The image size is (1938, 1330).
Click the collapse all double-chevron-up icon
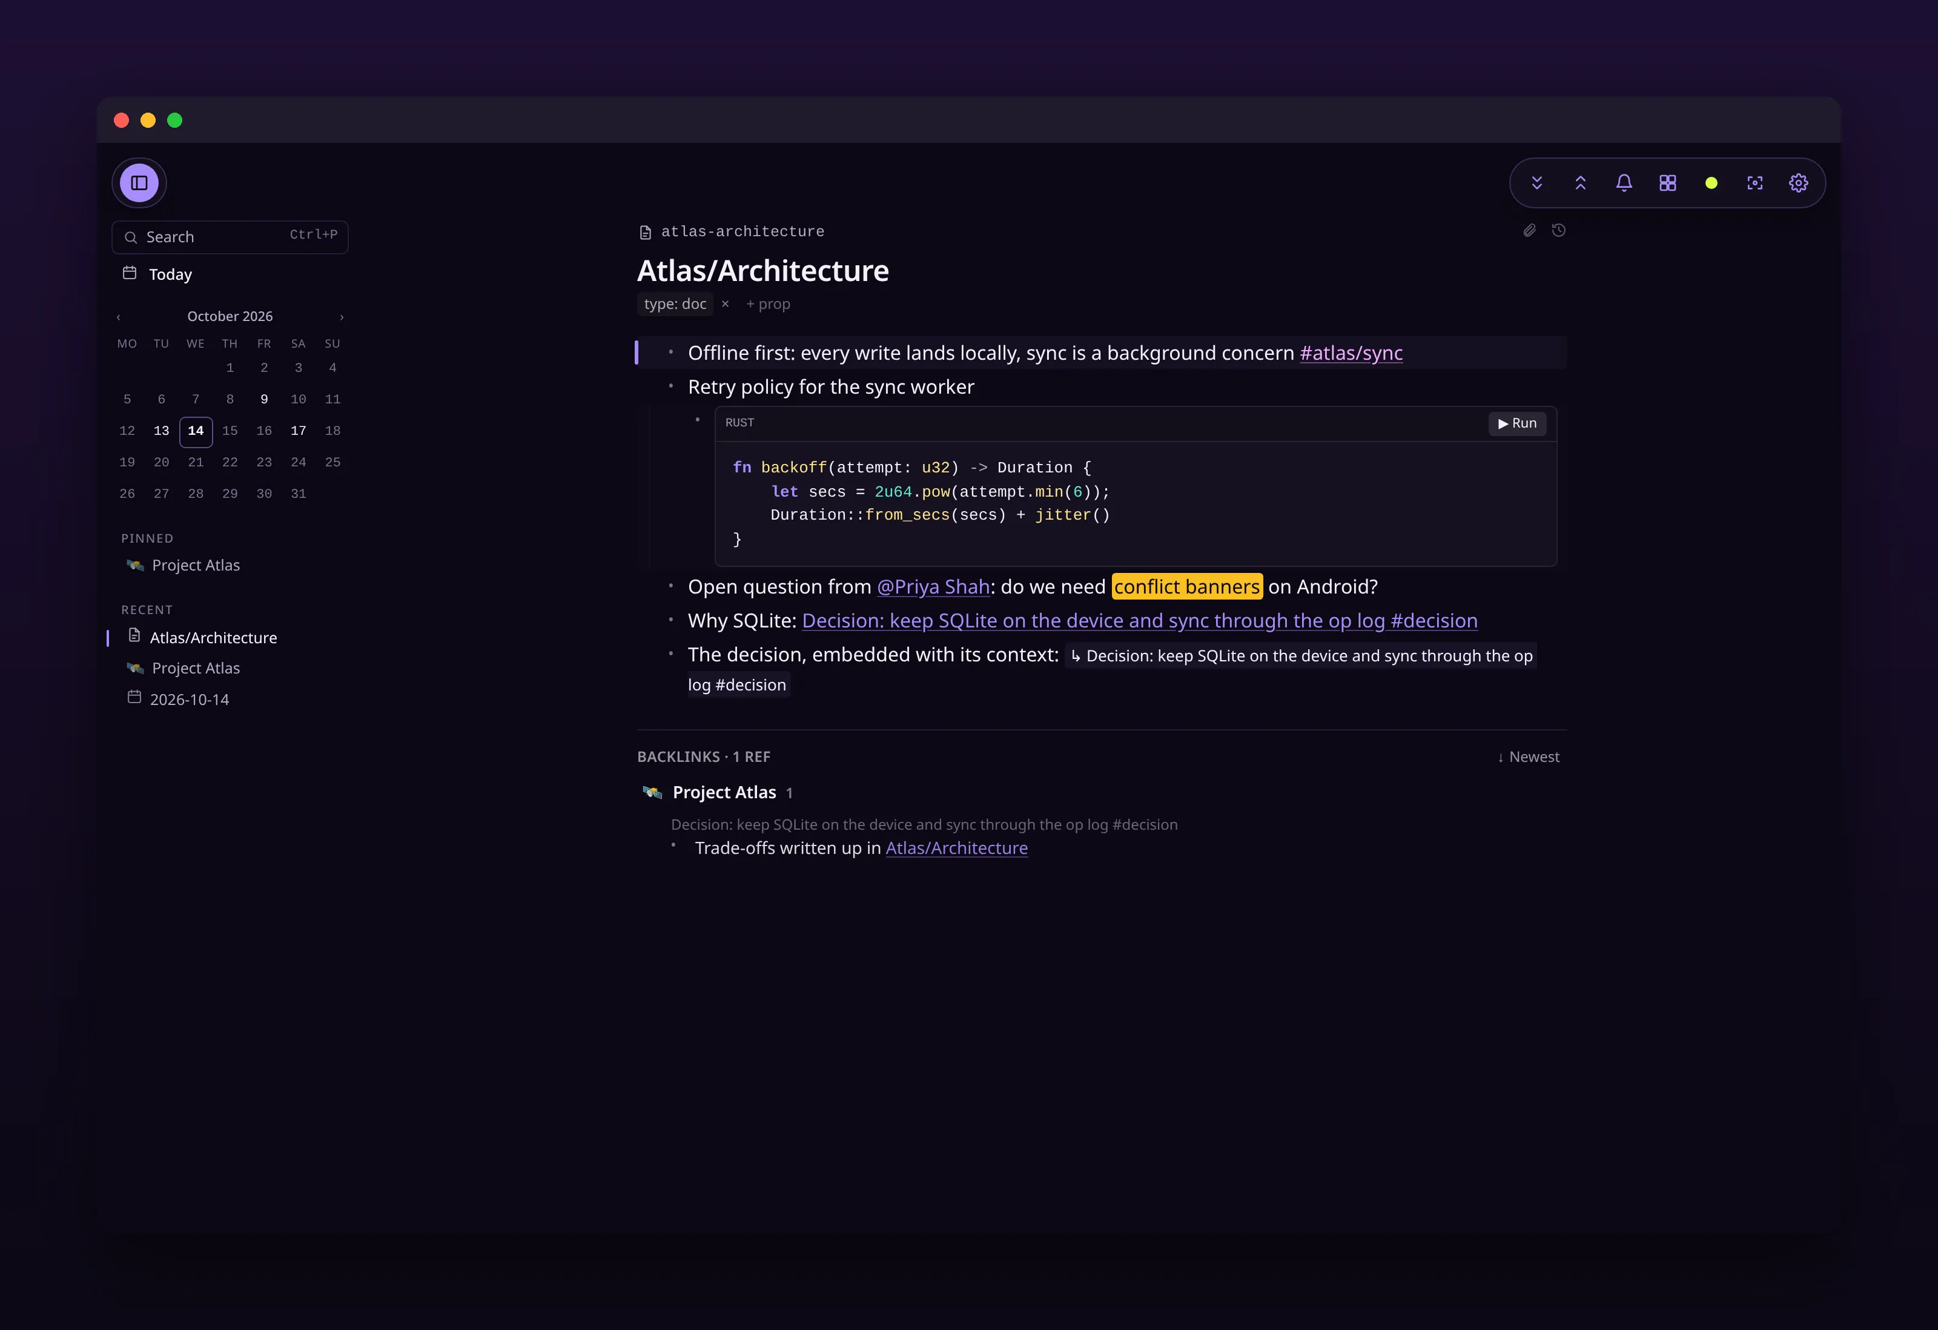1580,183
